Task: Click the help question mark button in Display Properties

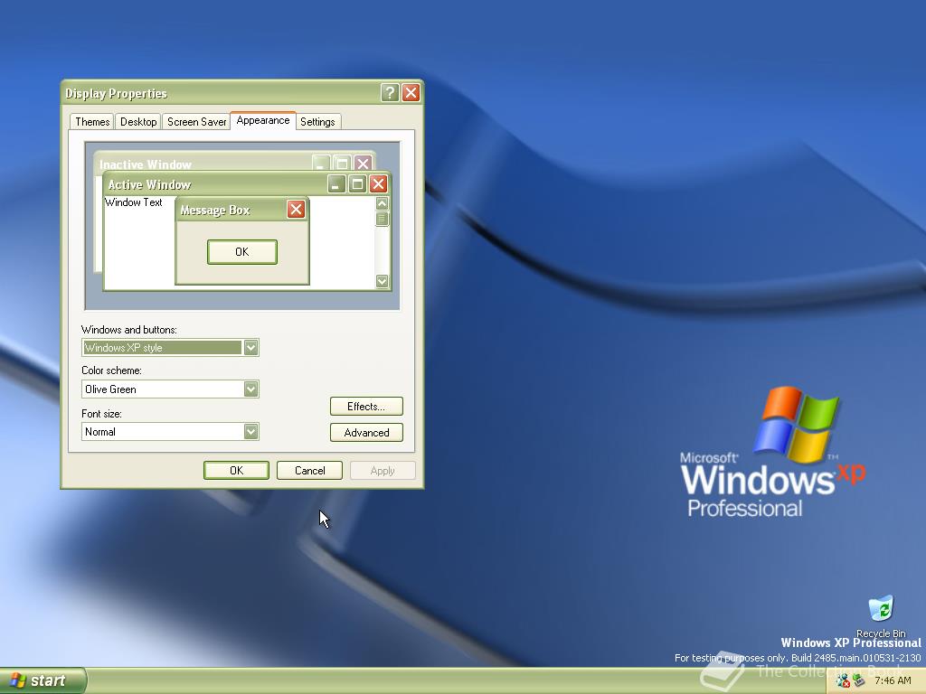Action: [x=389, y=93]
